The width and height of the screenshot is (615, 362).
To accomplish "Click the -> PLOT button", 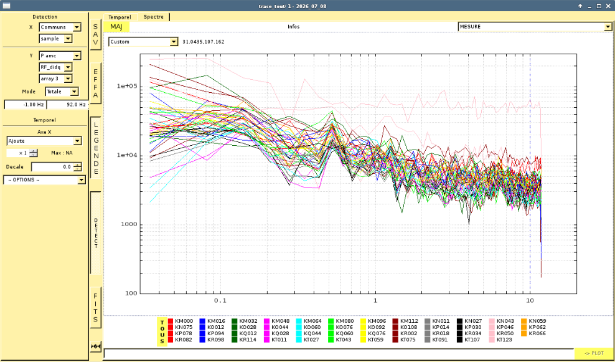I will point(593,353).
